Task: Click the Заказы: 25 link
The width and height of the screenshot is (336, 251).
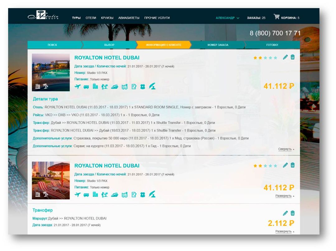Action: pyautogui.click(x=256, y=18)
